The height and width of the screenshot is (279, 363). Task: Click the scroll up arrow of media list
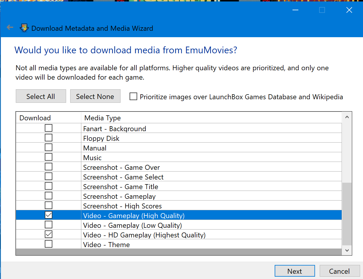[347, 117]
